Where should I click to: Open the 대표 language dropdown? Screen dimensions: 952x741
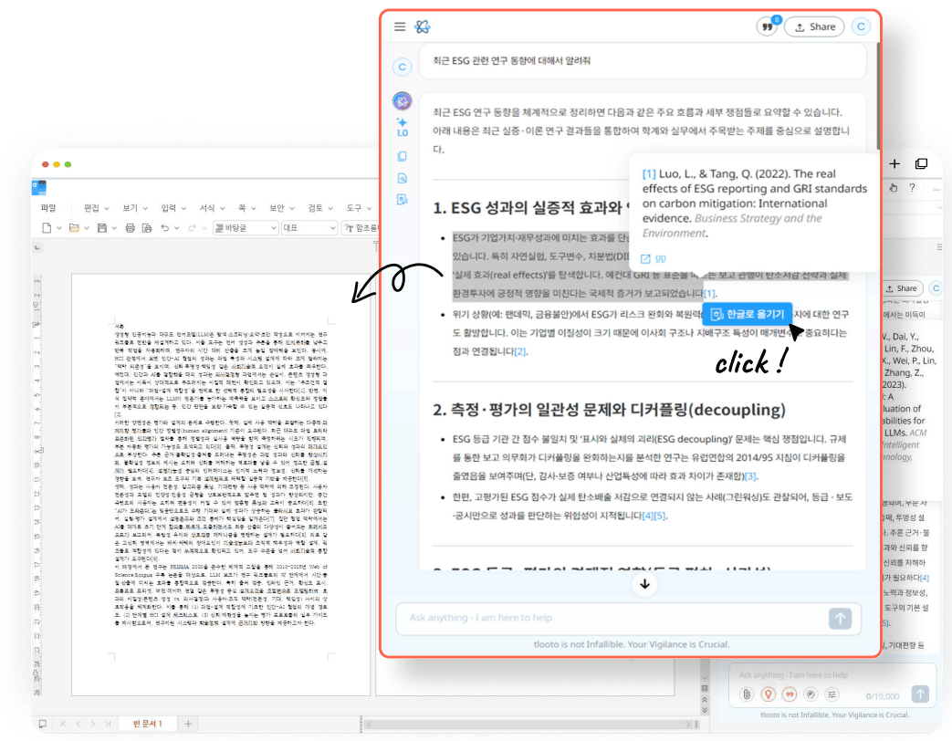point(309,228)
